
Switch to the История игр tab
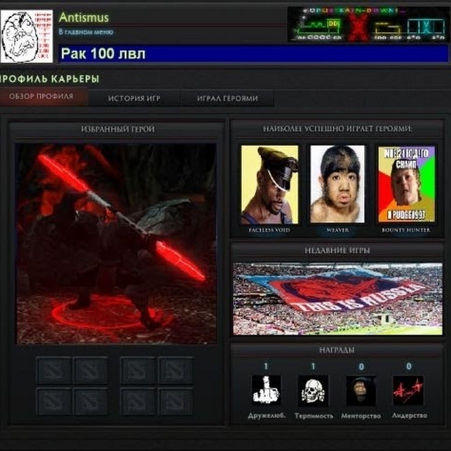134,98
